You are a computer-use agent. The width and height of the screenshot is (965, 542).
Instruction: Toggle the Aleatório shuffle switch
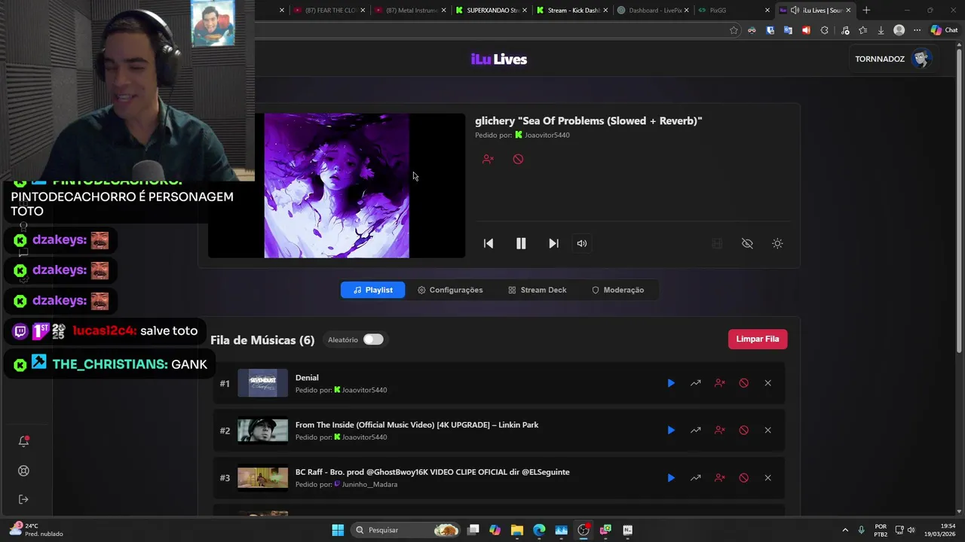[x=373, y=340]
